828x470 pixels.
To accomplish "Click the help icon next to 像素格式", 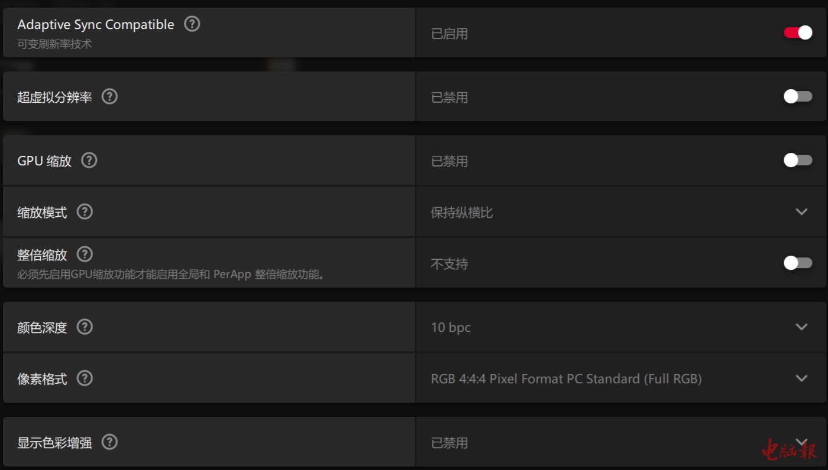I will 85,378.
